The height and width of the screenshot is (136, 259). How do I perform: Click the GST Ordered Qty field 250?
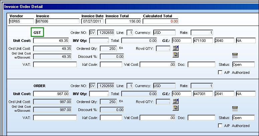click(108, 49)
